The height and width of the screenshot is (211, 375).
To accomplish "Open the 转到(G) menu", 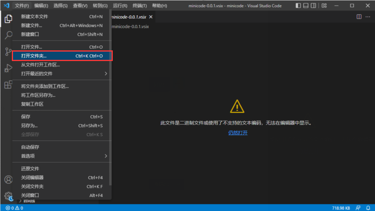I will 100,6.
